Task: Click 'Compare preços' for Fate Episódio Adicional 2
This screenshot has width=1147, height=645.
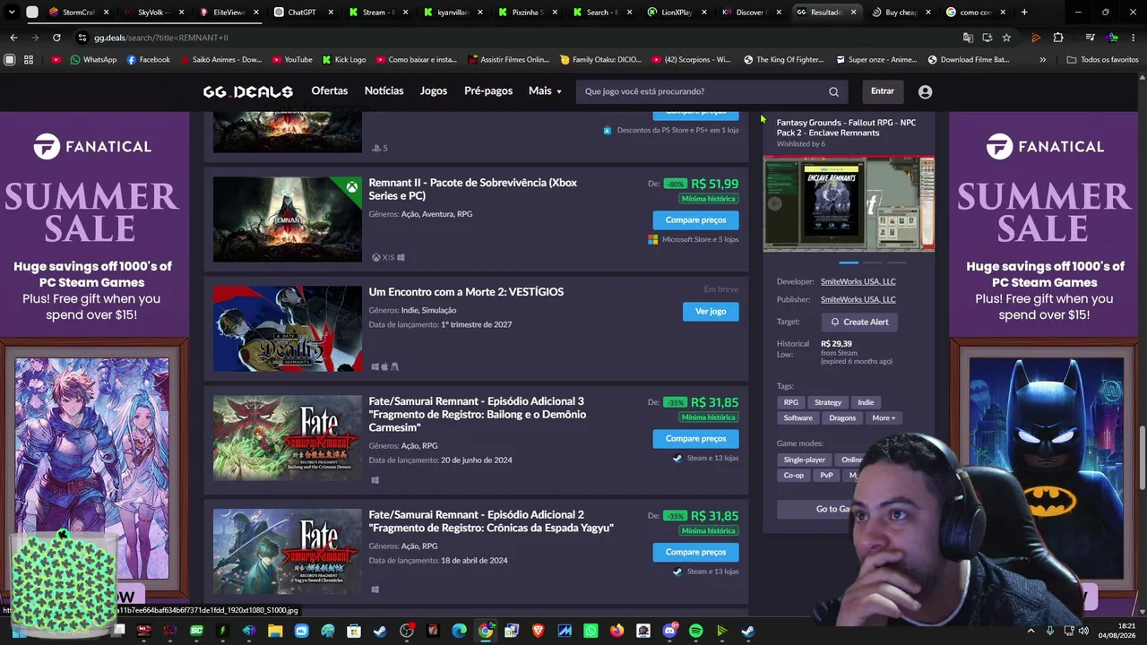Action: [x=696, y=552]
